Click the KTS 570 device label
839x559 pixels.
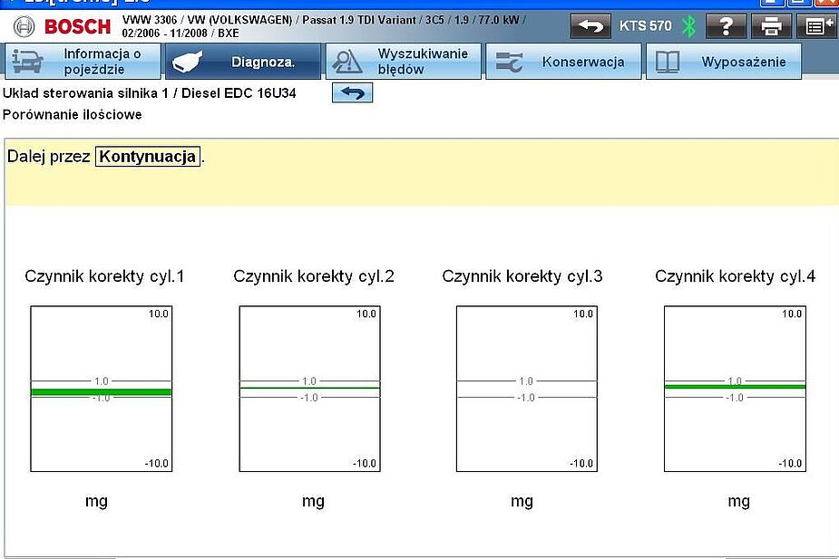[645, 25]
